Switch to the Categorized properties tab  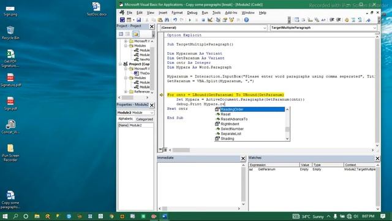[145, 119]
